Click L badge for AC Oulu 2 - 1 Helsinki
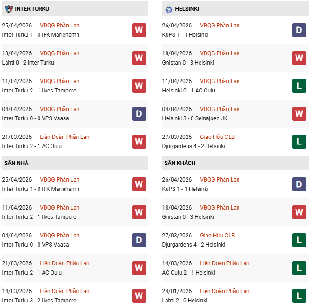Viewport: 309px width, 308px height. pos(299,268)
